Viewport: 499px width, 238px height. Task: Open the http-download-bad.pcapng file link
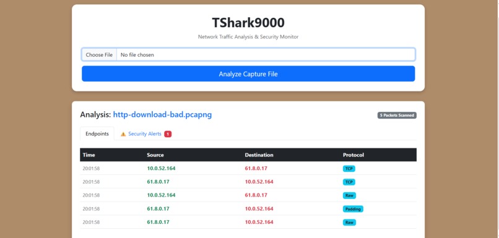[162, 115]
